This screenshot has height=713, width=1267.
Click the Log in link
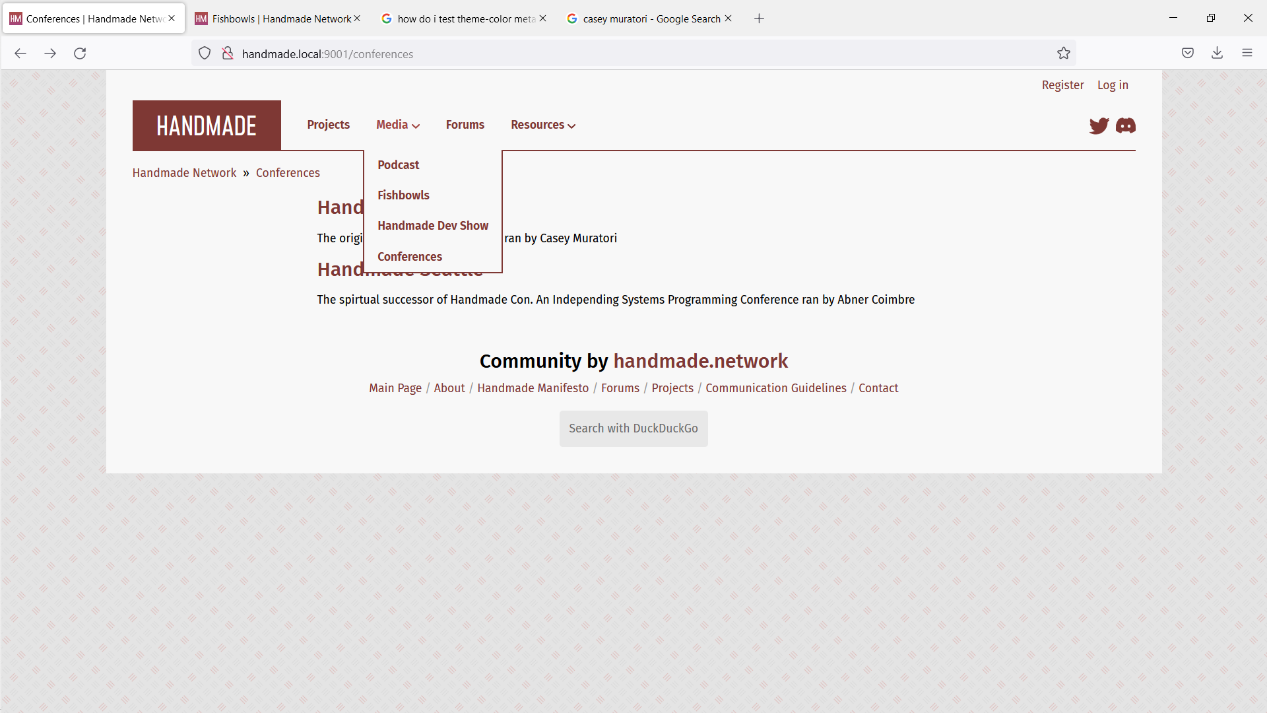1113,85
